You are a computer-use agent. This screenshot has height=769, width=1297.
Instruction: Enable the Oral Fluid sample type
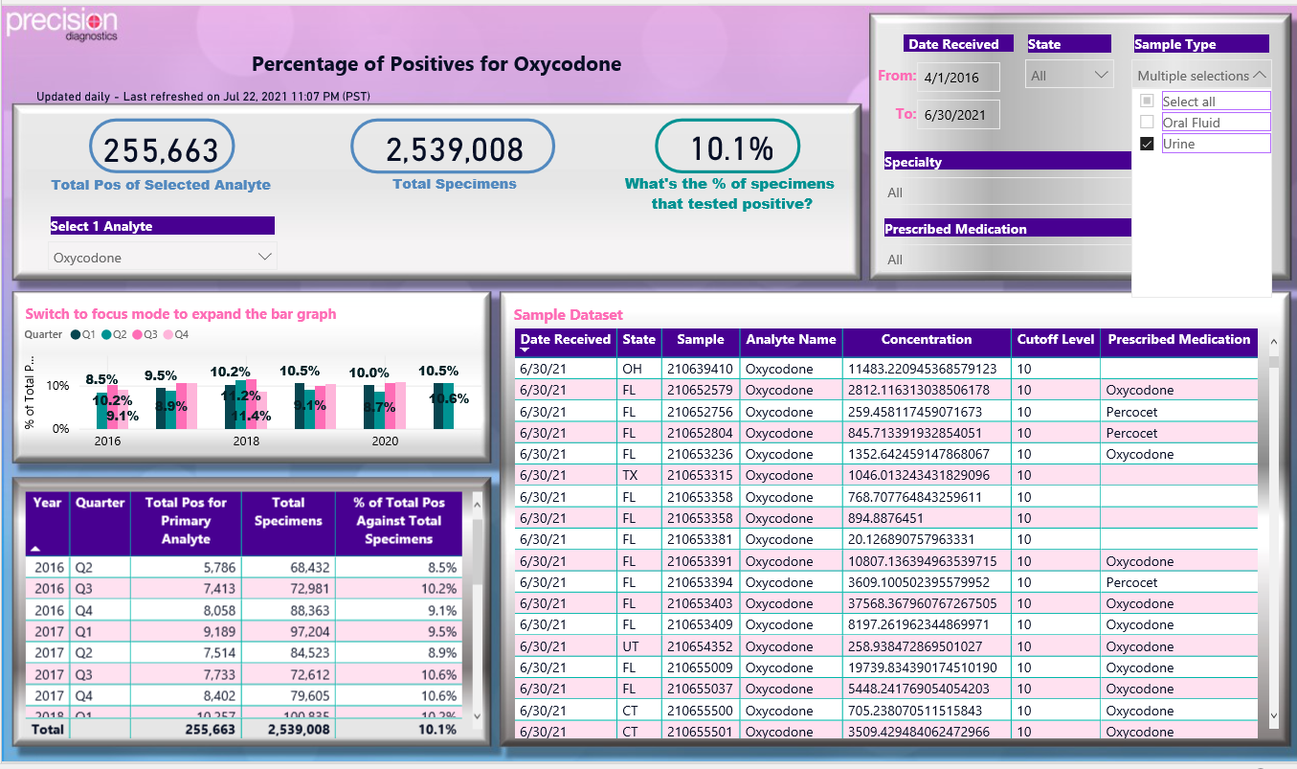pos(1147,123)
